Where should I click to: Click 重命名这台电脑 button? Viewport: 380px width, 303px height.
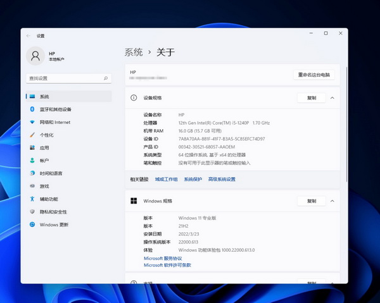[314, 75]
